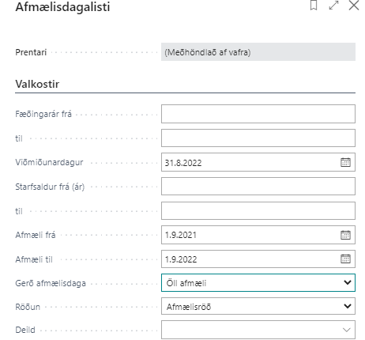365x340 pixels.
Task: Open the calendar picker for Afmæli frá
Action: [x=345, y=235]
